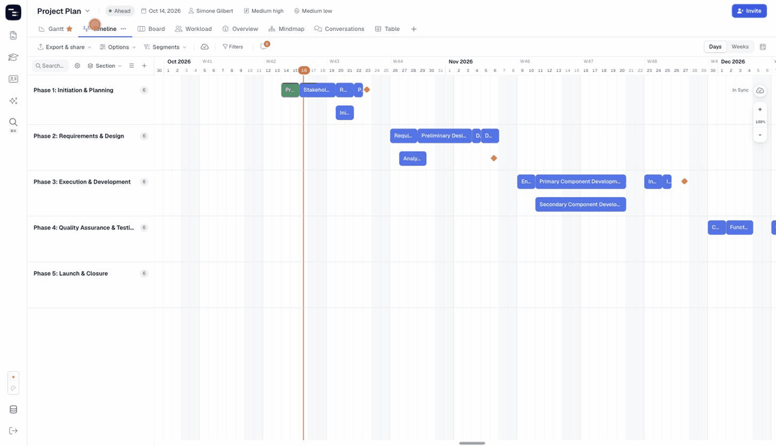Click Simone Gilbert owner name
776x446 pixels.
point(210,11)
